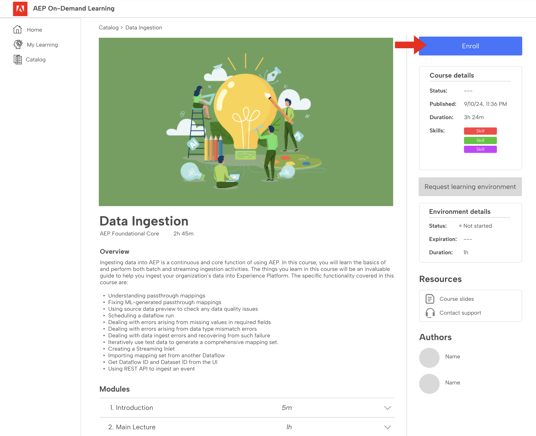Expand the Main Lecture module chevron

[388, 427]
